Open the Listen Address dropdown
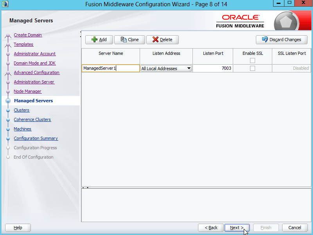This screenshot has height=235, width=313. pyautogui.click(x=189, y=68)
